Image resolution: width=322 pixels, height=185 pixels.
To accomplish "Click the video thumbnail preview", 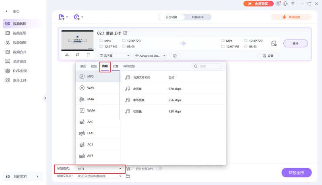I will pos(77,41).
